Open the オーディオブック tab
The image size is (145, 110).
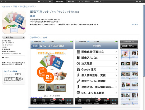[x=84, y=2]
